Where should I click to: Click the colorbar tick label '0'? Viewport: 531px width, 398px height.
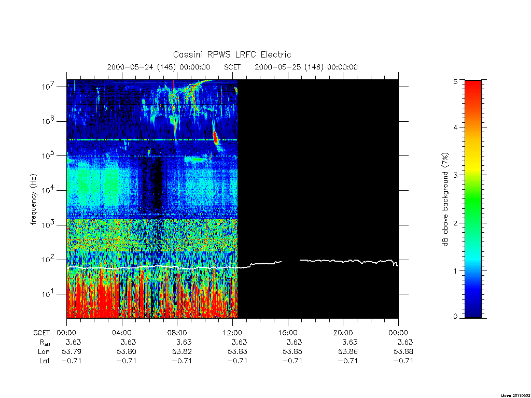point(455,317)
